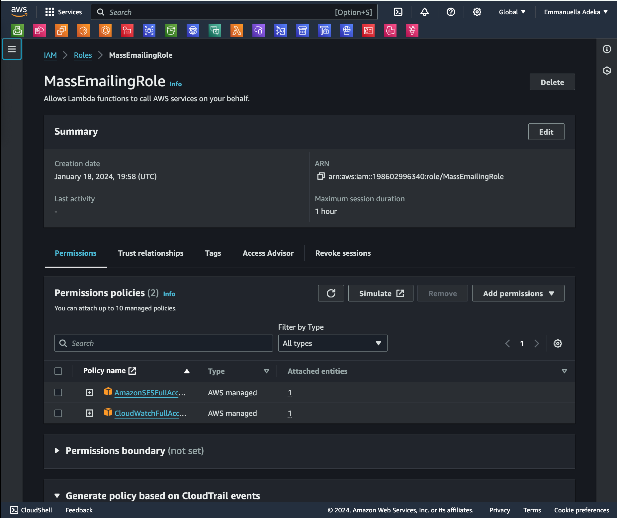The width and height of the screenshot is (617, 518).
Task: Select all policies with header checkbox
Action: pos(58,371)
